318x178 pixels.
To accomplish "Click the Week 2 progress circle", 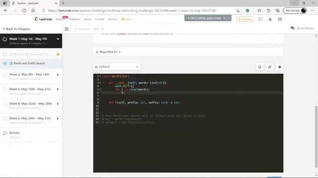I will tap(5, 75).
